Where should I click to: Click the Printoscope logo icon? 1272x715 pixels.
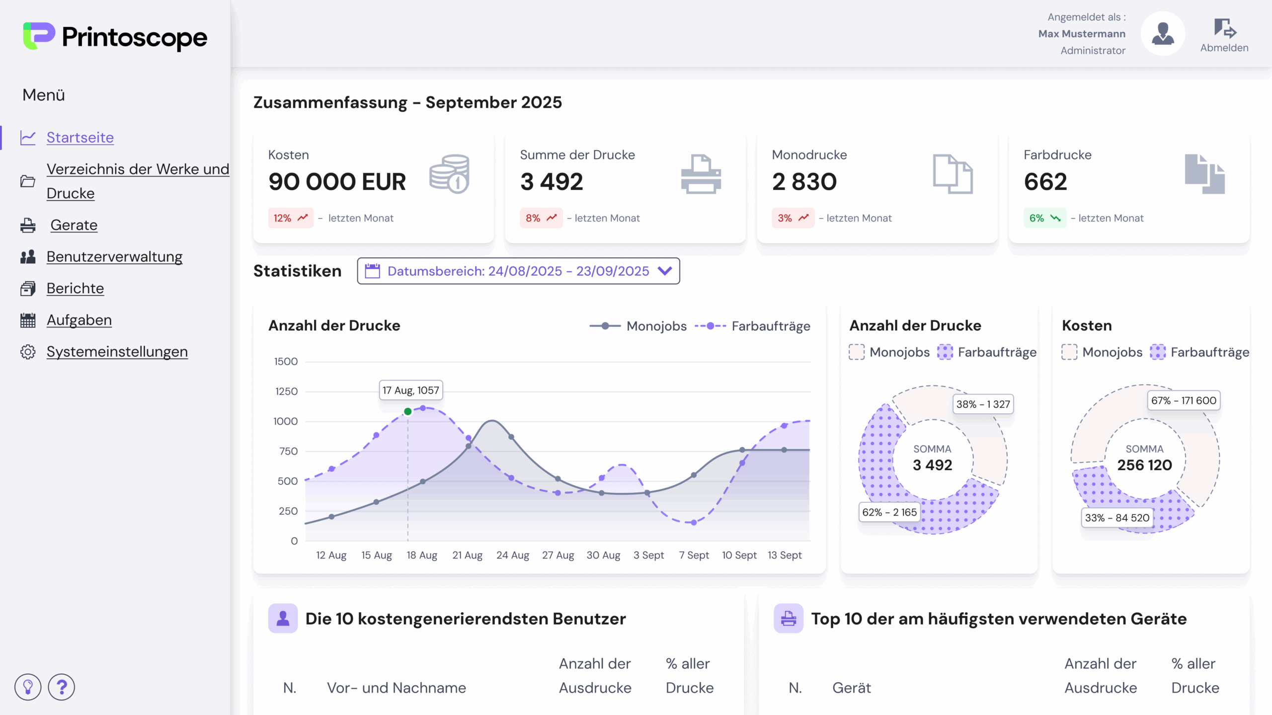39,36
